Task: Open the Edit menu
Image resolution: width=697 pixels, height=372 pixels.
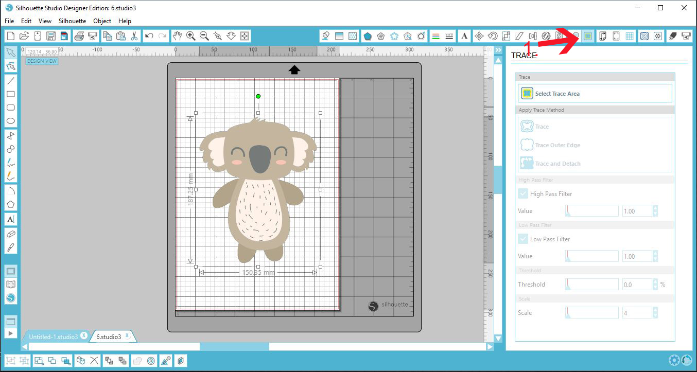Action: pyautogui.click(x=26, y=21)
